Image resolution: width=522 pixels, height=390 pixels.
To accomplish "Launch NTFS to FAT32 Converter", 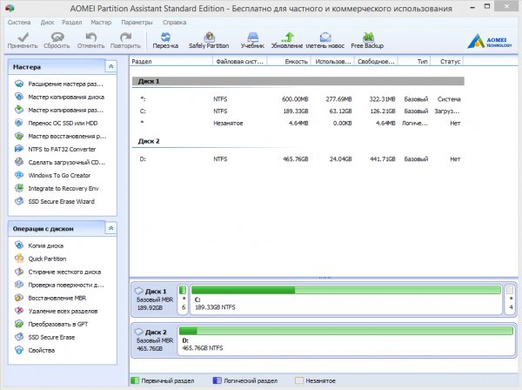I will 55,149.
